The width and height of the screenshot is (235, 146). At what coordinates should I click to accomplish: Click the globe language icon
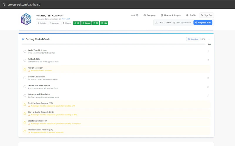pyautogui.click(x=137, y=15)
